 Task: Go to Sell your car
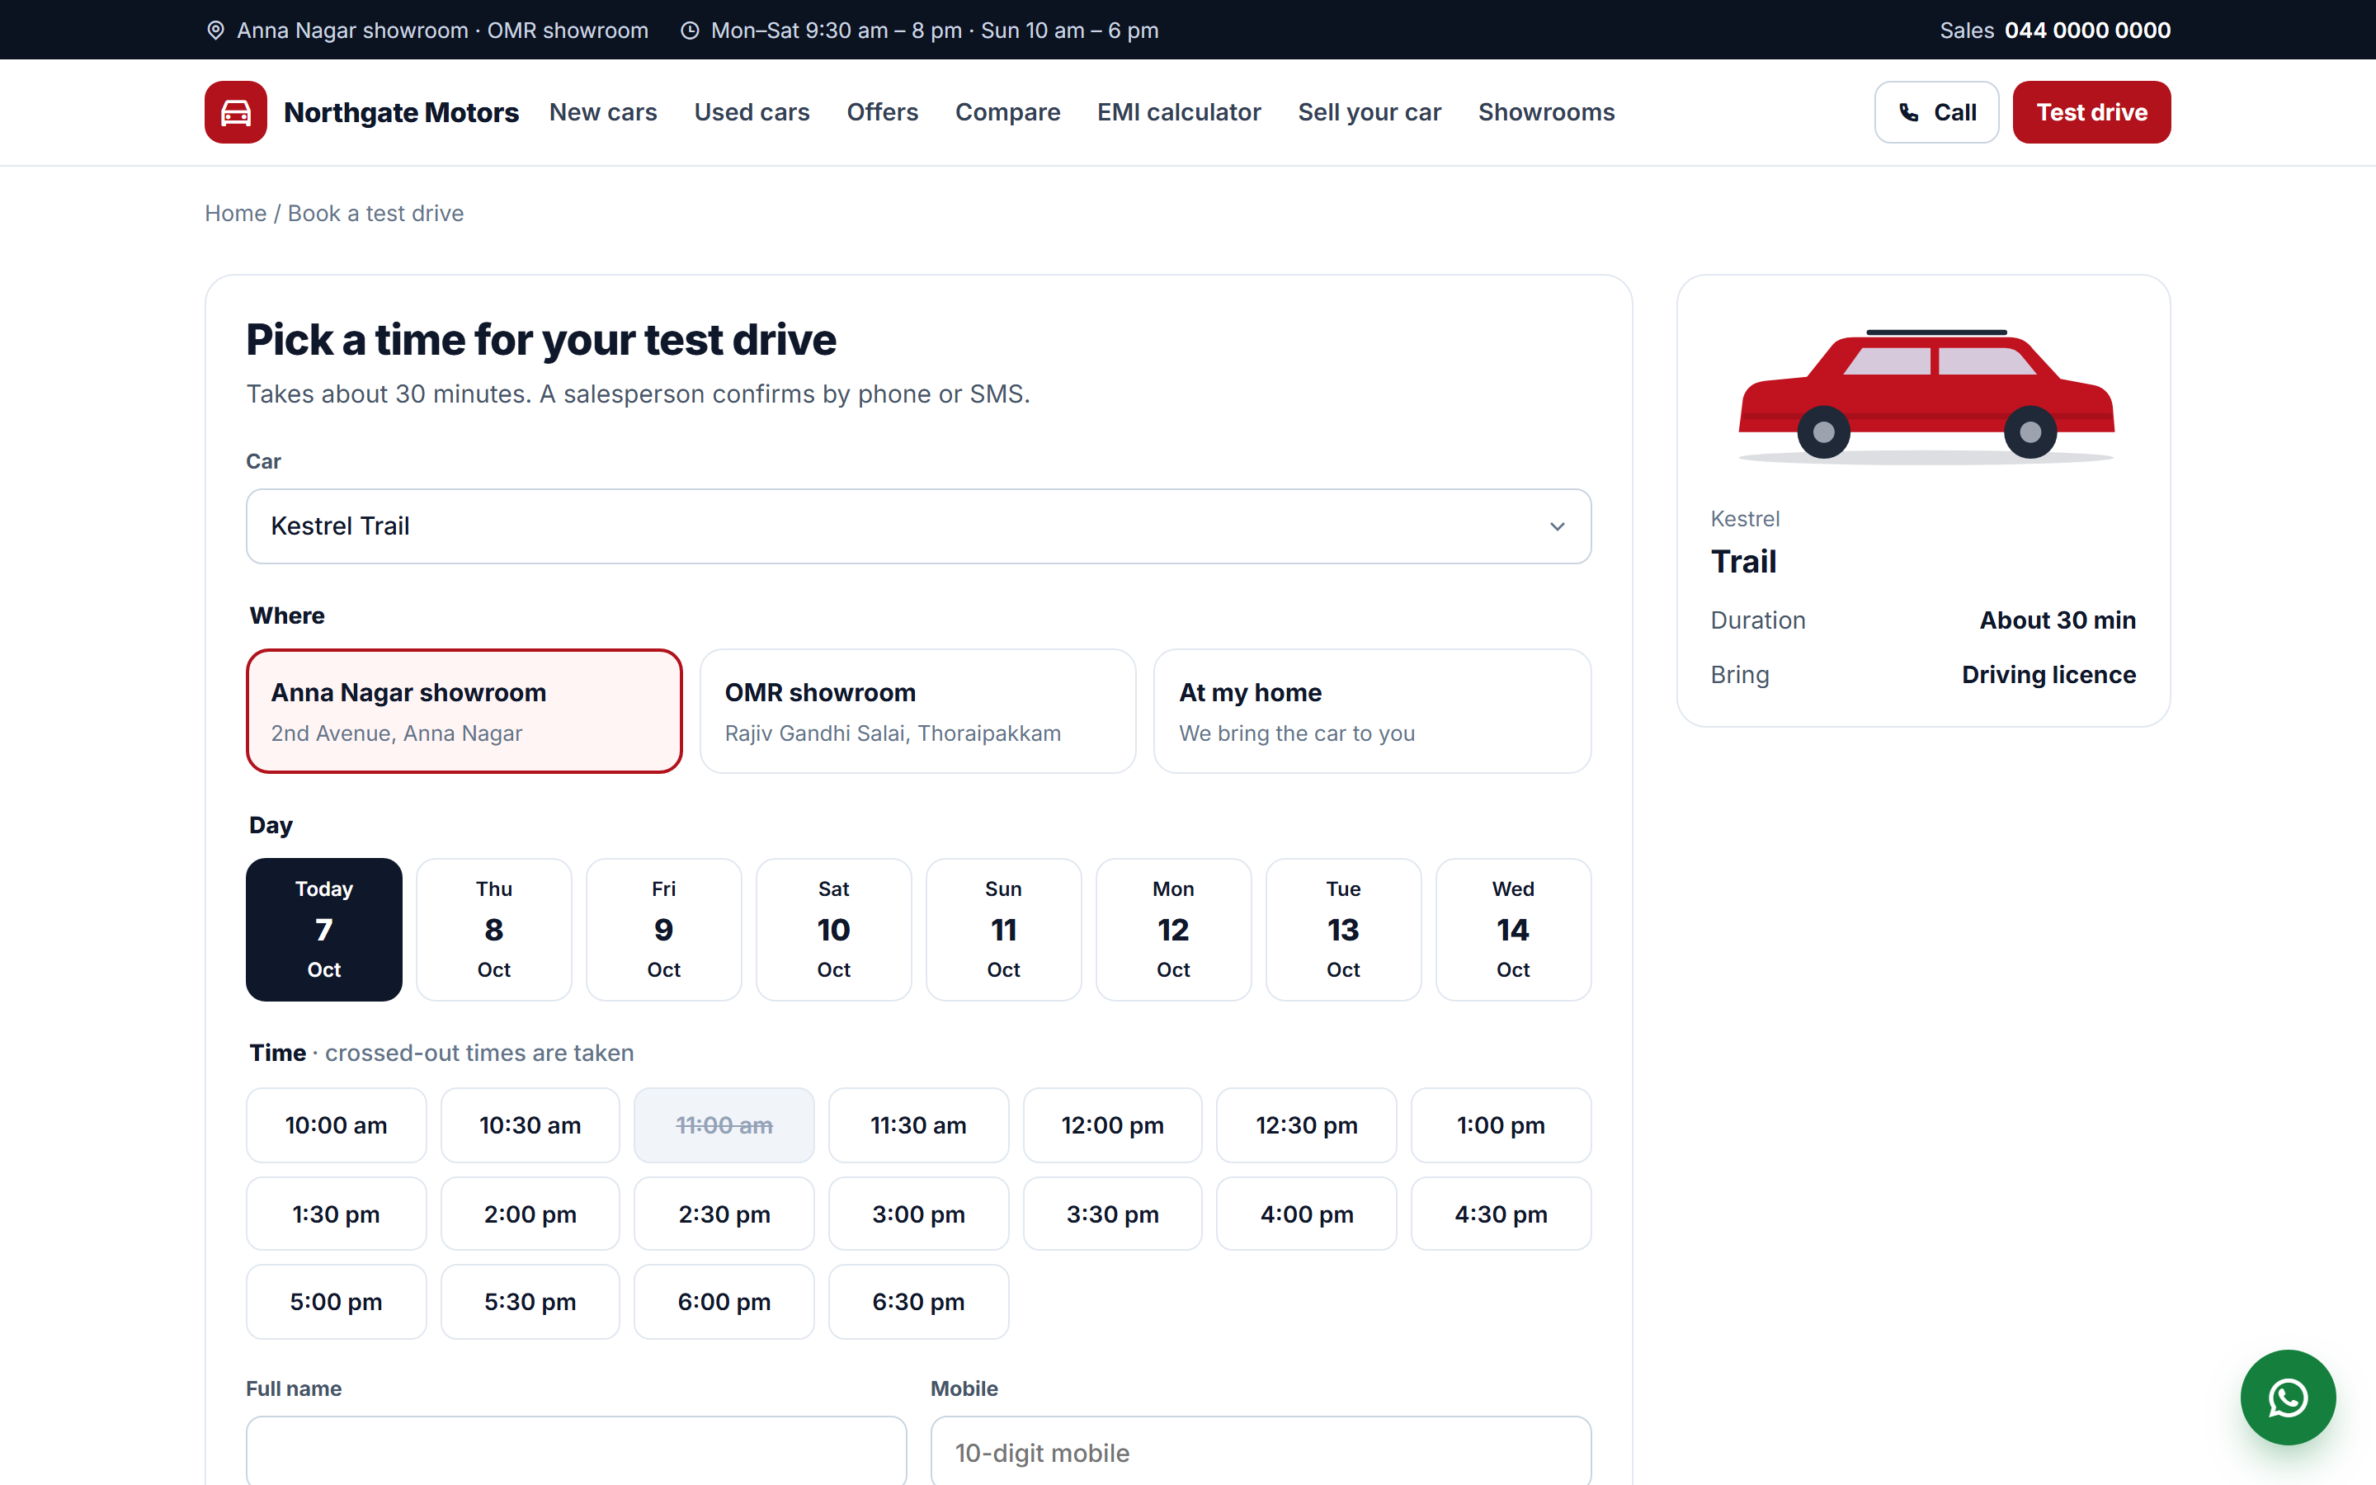(x=1369, y=112)
